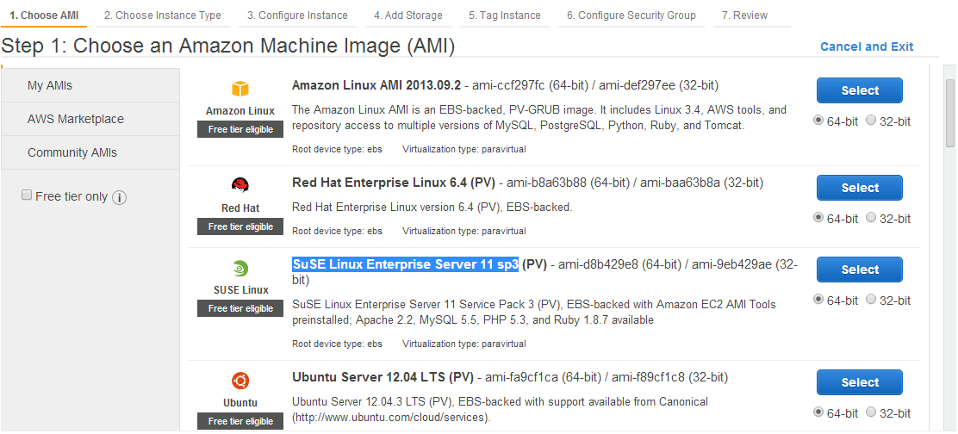
Task: Open AWS Marketplace in the sidebar
Action: (x=90, y=119)
